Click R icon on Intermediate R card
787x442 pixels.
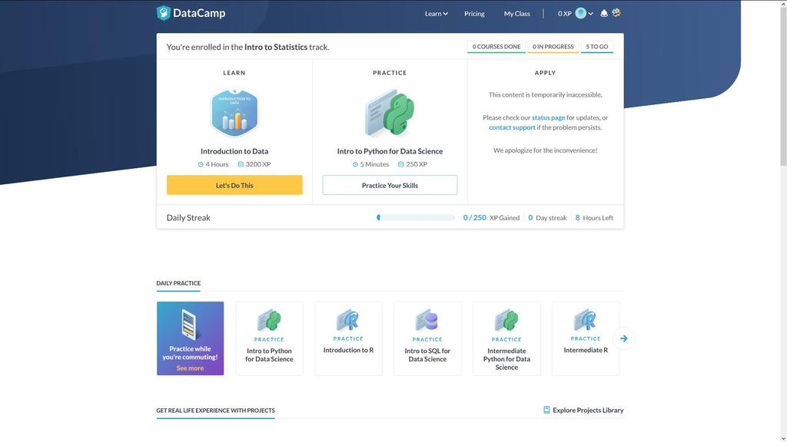click(586, 320)
